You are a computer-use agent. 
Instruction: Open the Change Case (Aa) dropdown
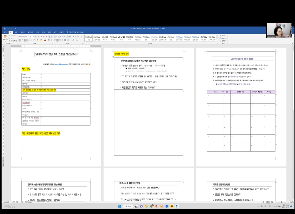click(42, 36)
